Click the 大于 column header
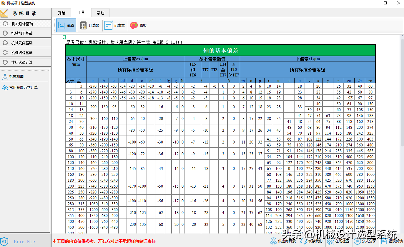The width and height of the screenshot is (404, 247). point(71,81)
